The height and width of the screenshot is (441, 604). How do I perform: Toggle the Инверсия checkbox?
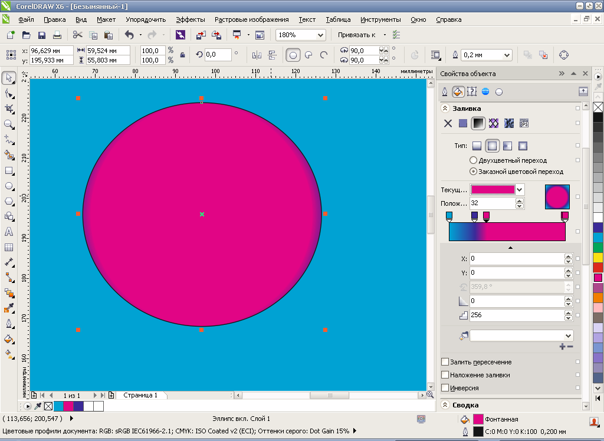445,388
